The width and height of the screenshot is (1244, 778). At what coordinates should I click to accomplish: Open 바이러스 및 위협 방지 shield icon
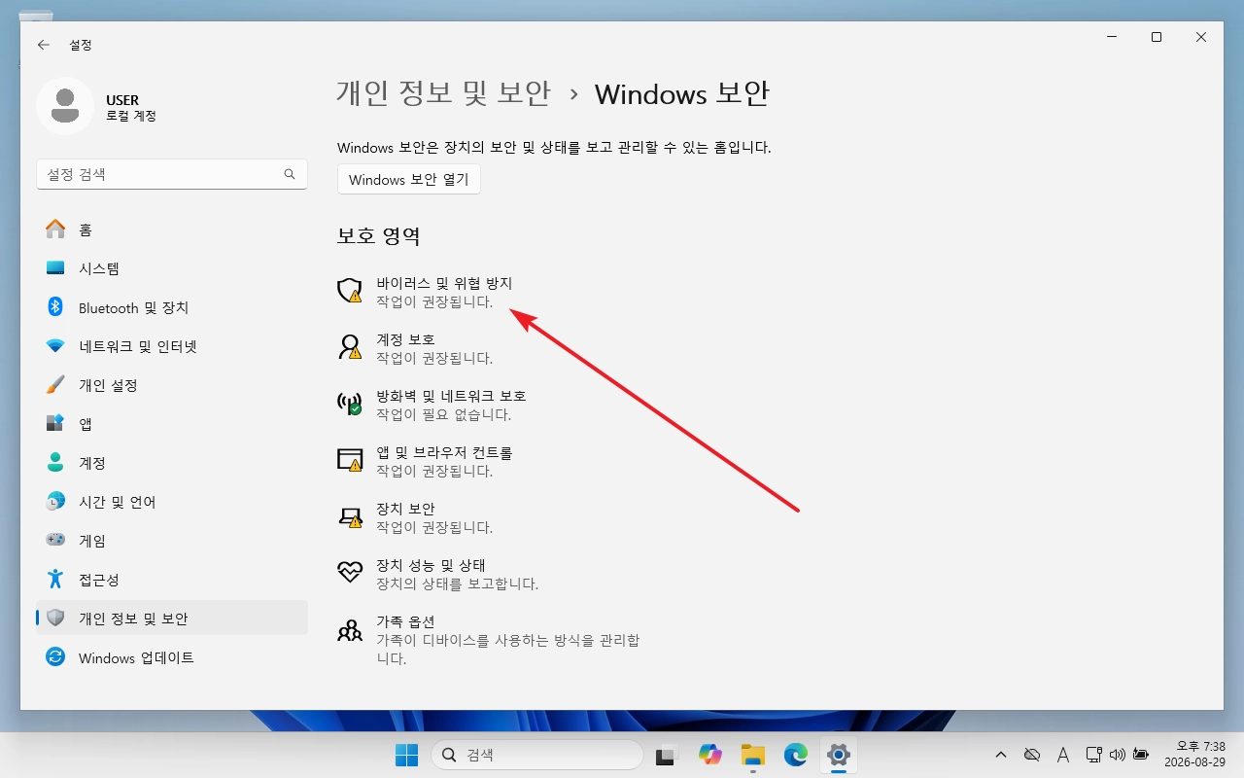[x=349, y=291]
